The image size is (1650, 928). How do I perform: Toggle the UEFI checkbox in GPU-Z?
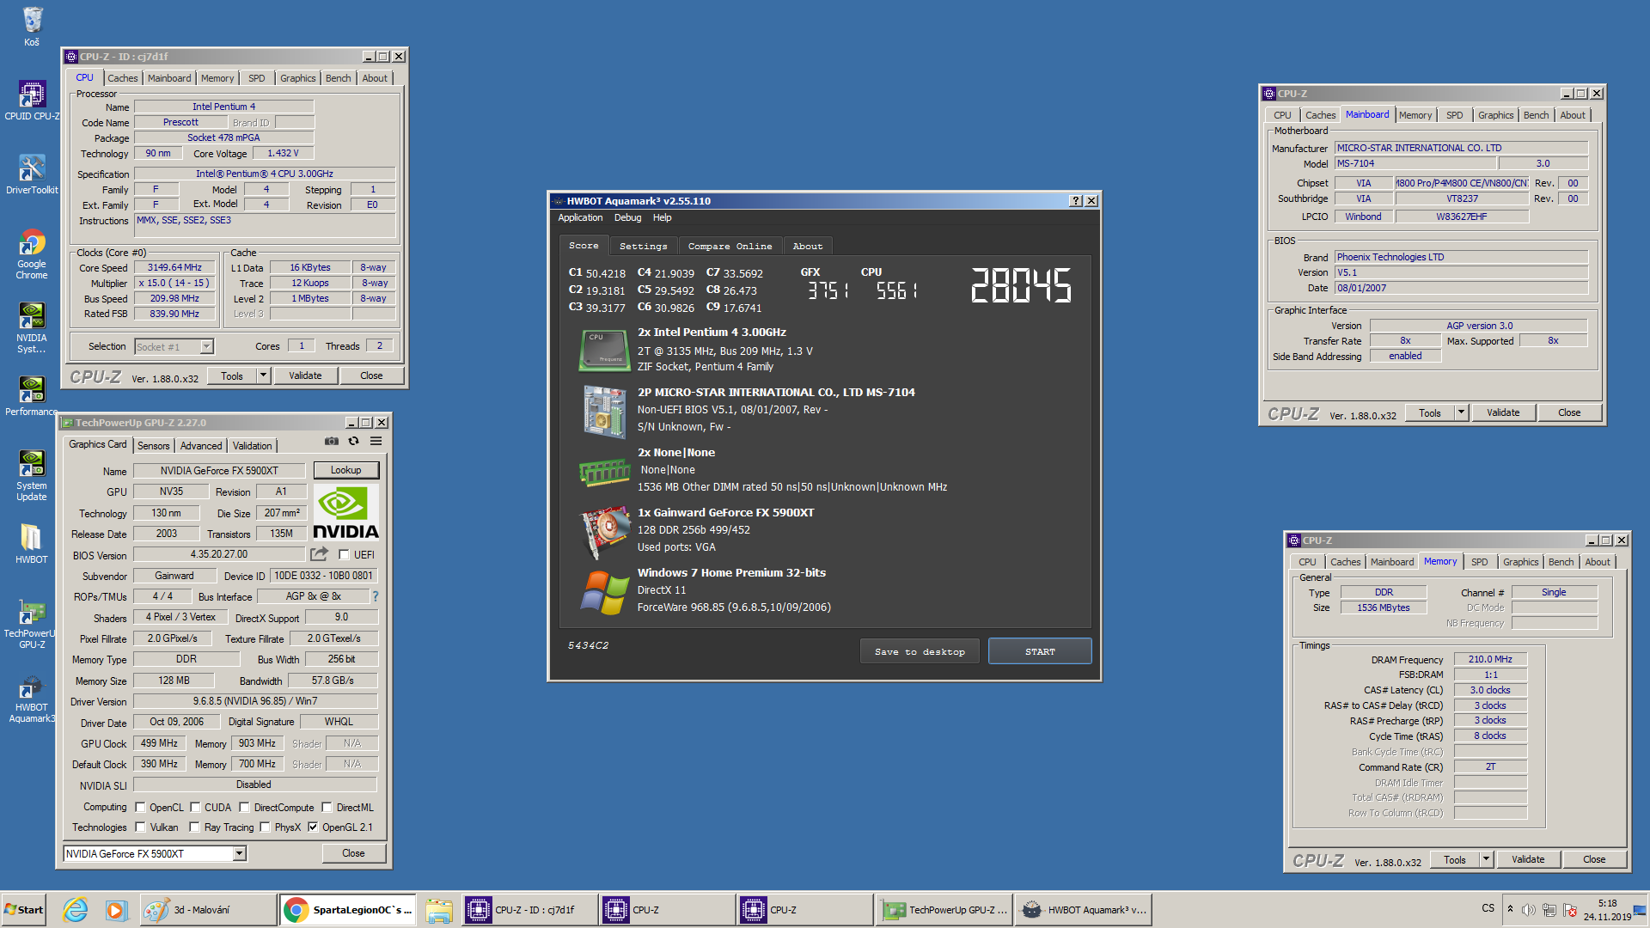click(x=344, y=555)
